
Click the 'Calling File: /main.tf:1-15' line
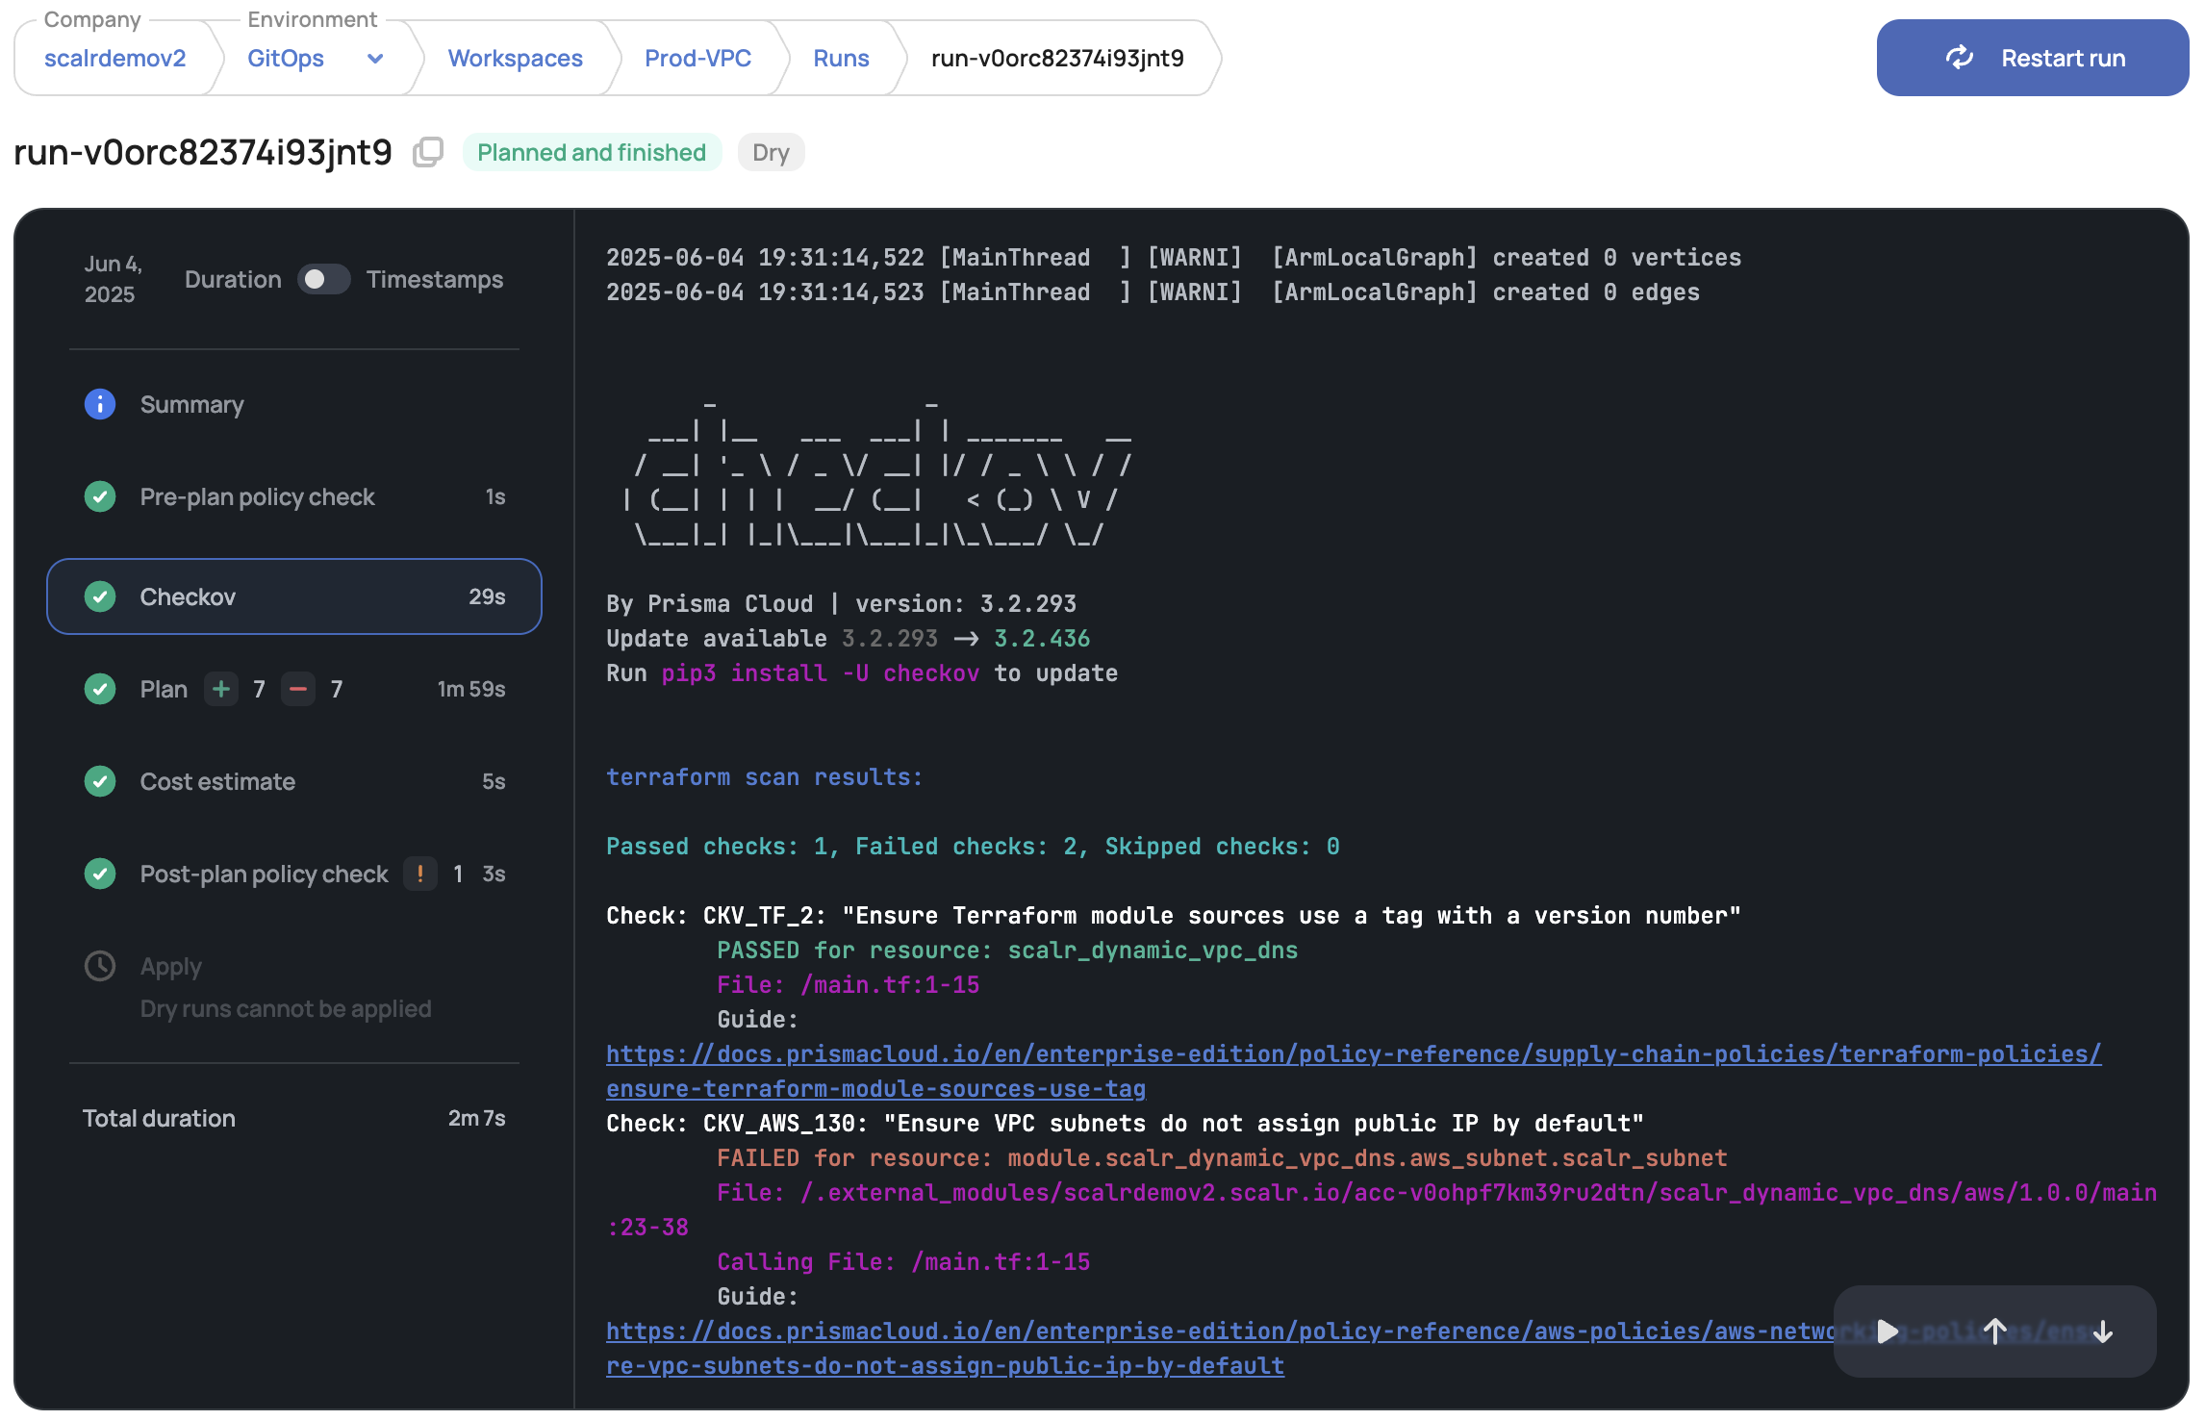tap(903, 1262)
